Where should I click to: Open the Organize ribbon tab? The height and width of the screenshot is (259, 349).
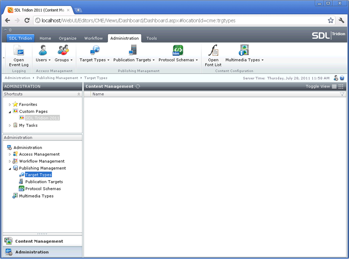[x=68, y=38]
